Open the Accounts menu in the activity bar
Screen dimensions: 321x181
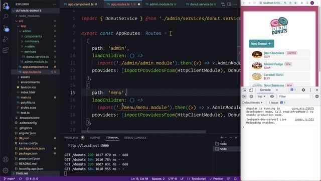pos(6,159)
